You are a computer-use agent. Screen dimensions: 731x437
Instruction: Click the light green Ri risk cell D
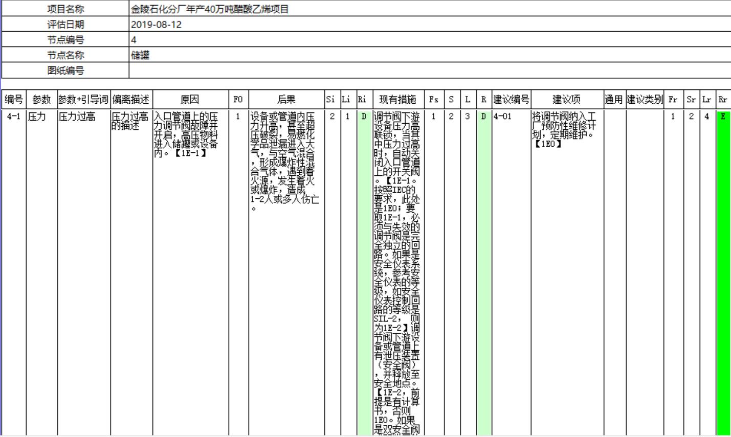click(x=364, y=272)
